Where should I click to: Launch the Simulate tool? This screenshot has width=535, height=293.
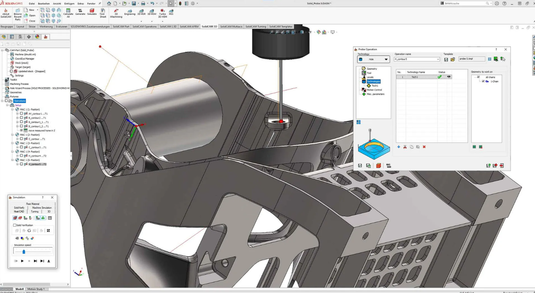[92, 12]
